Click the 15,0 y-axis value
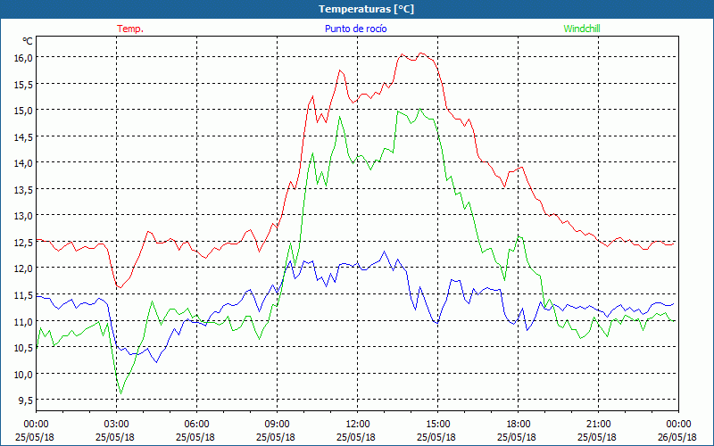Screen dimensions: 714x446 point(23,110)
